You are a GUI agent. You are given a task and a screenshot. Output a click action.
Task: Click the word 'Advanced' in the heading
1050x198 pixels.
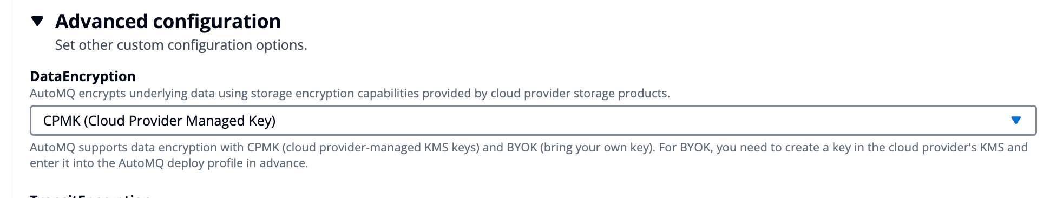click(102, 22)
